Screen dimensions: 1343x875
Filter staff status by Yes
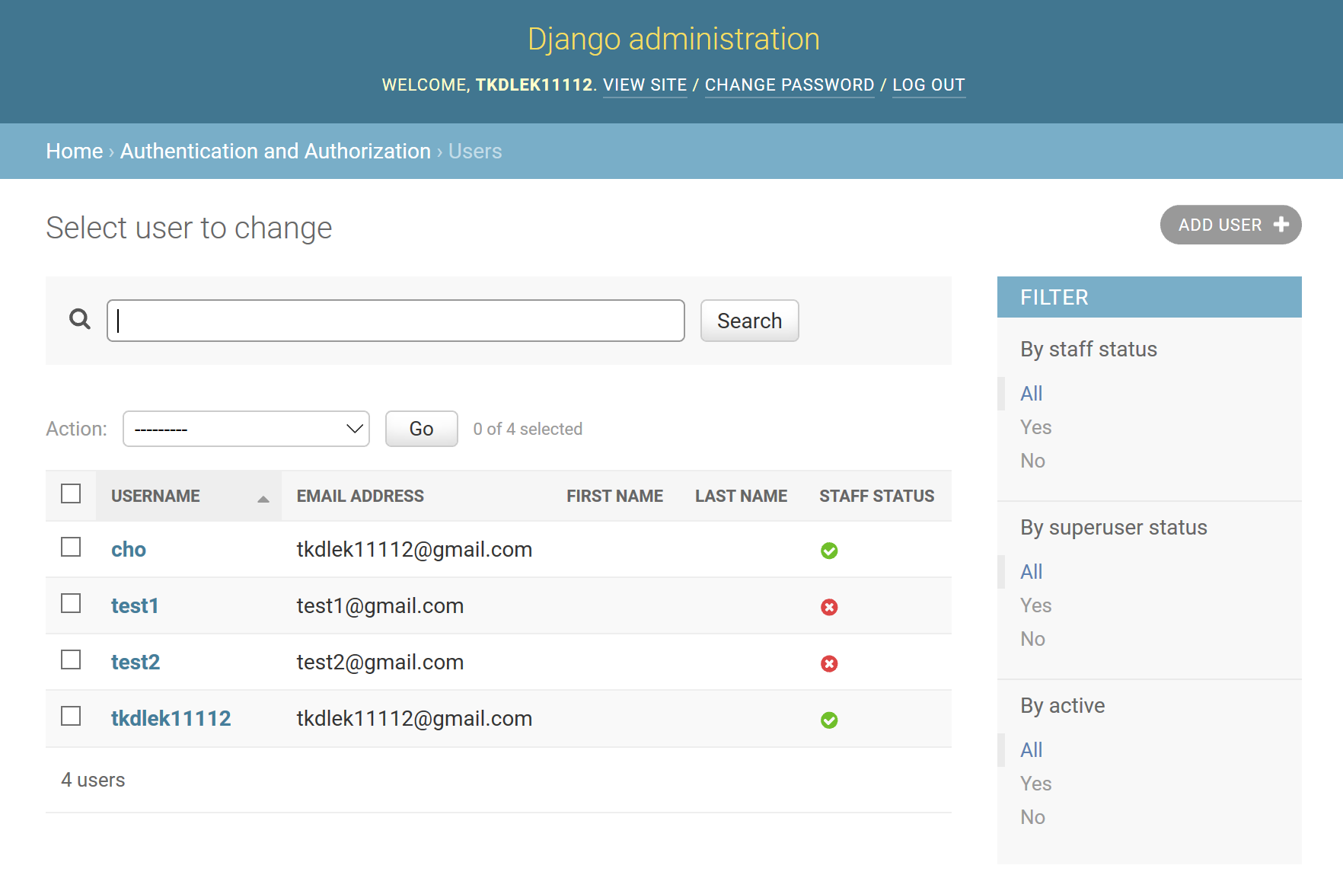tap(1035, 427)
